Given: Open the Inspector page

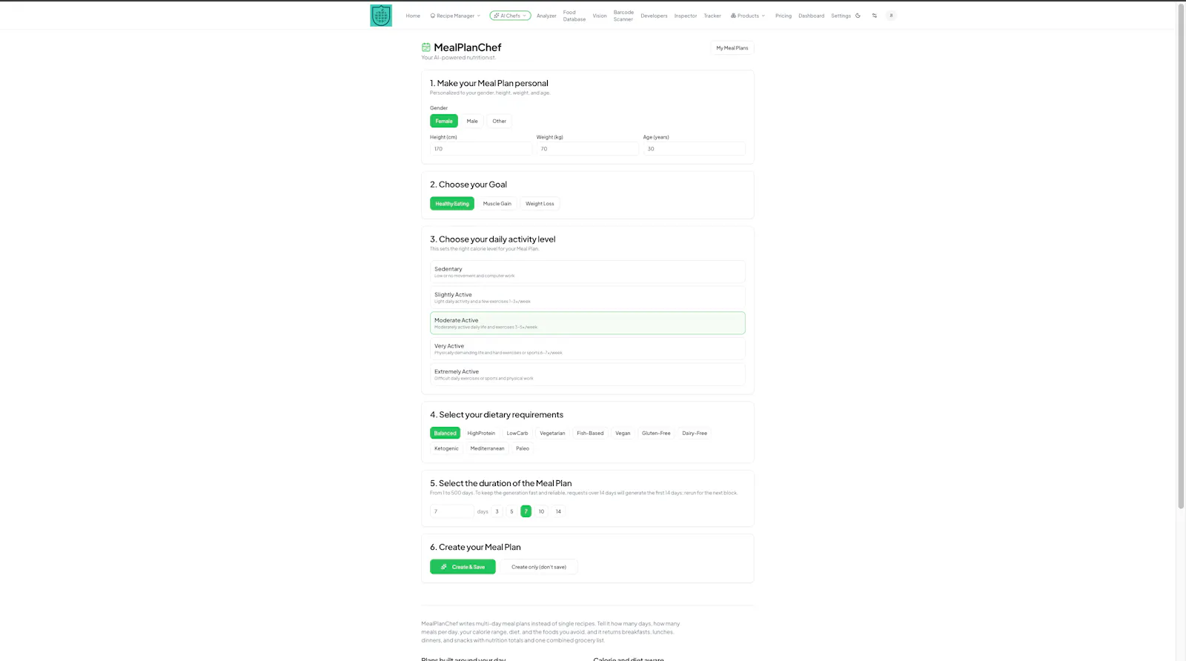Looking at the screenshot, I should [x=686, y=16].
